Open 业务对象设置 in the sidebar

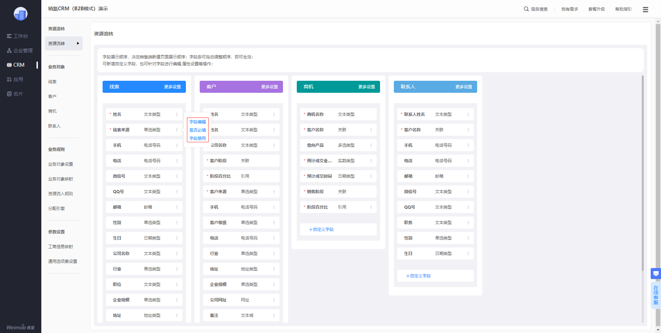point(61,164)
